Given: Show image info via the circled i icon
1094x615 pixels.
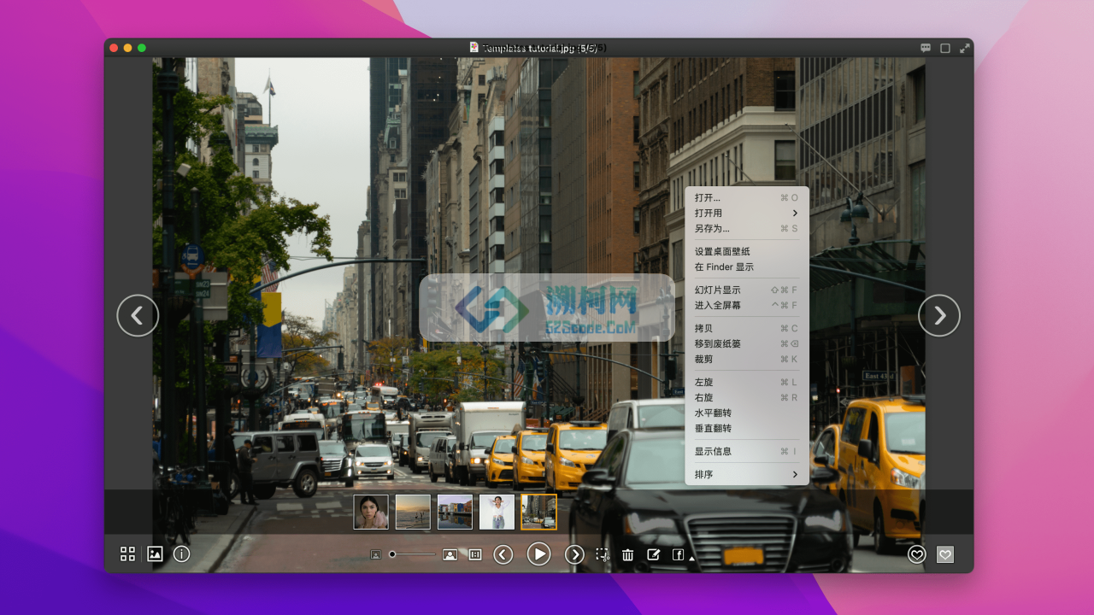Looking at the screenshot, I should tap(181, 553).
